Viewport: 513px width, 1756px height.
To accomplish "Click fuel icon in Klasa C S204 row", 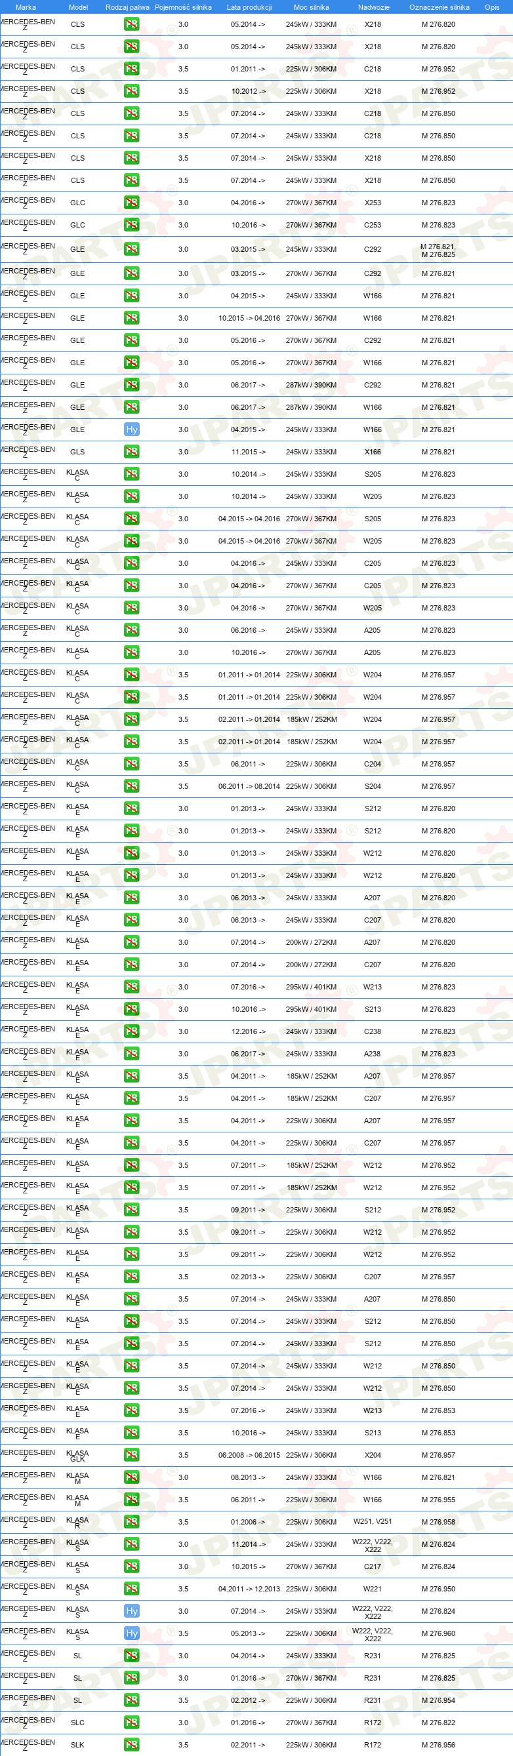I will pos(132,786).
